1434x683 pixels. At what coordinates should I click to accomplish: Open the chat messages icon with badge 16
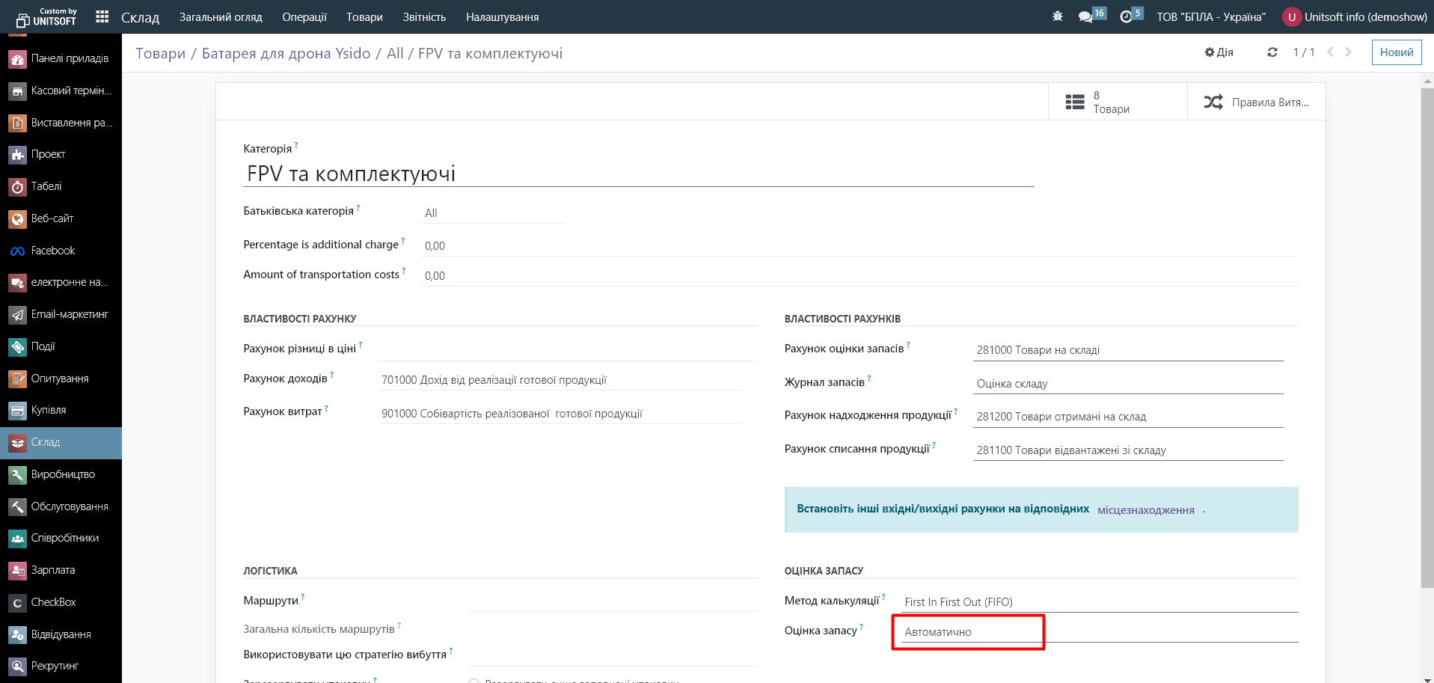pos(1085,16)
